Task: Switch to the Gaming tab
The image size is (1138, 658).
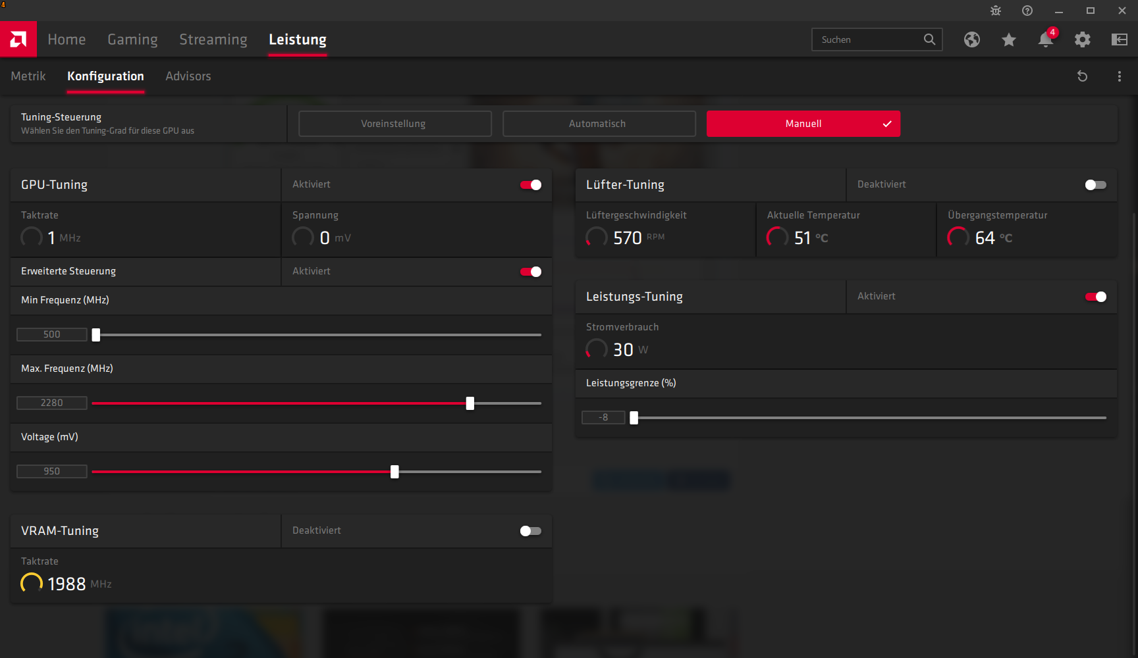Action: tap(132, 39)
